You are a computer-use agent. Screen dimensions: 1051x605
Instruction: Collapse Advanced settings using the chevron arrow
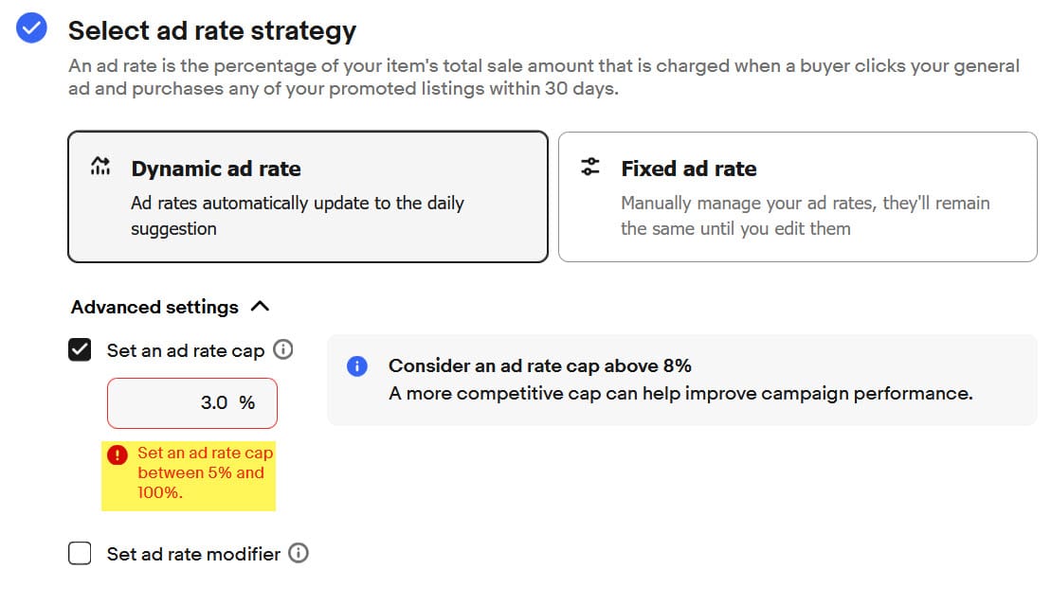click(260, 307)
